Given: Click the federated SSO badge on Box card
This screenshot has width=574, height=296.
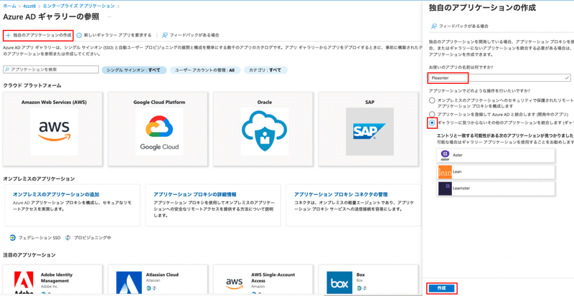Looking at the screenshot, I should pos(359,288).
